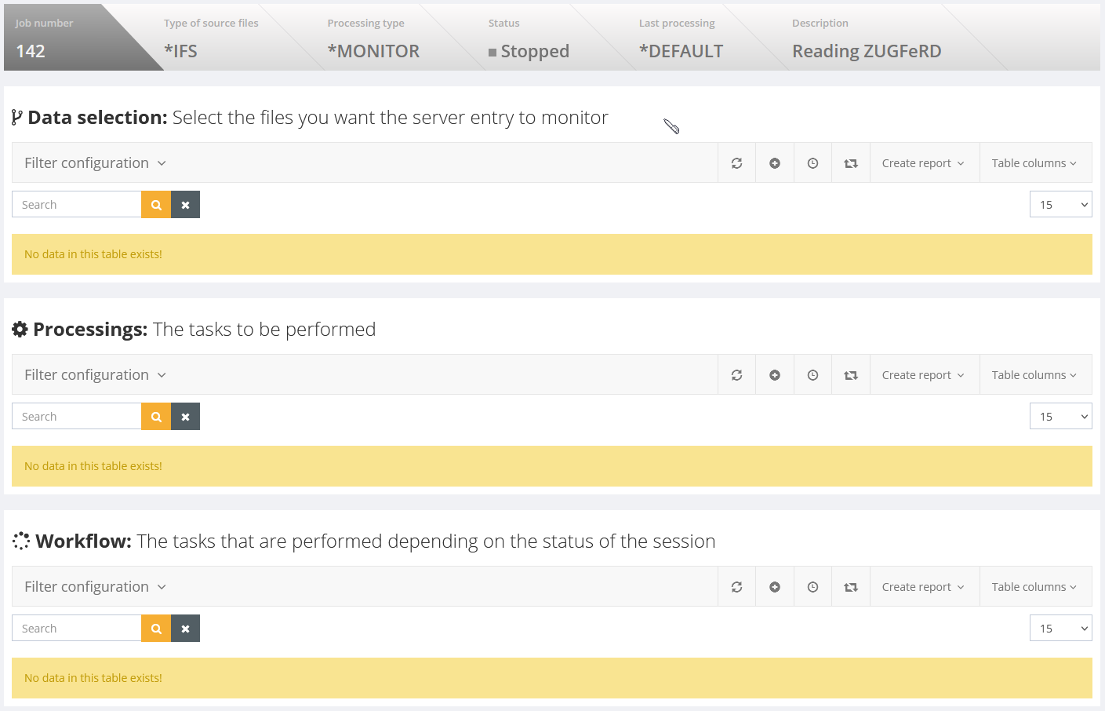
Task: Clear the Processings search field
Action: [186, 417]
